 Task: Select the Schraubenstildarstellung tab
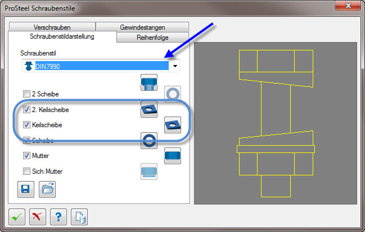pyautogui.click(x=62, y=36)
